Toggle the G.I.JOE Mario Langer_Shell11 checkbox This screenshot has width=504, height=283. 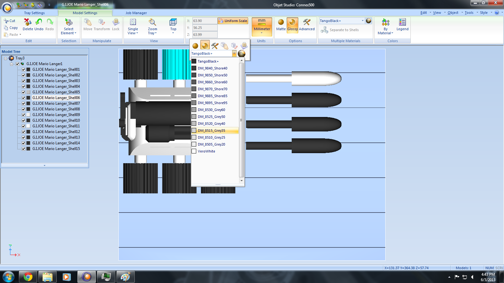(23, 126)
